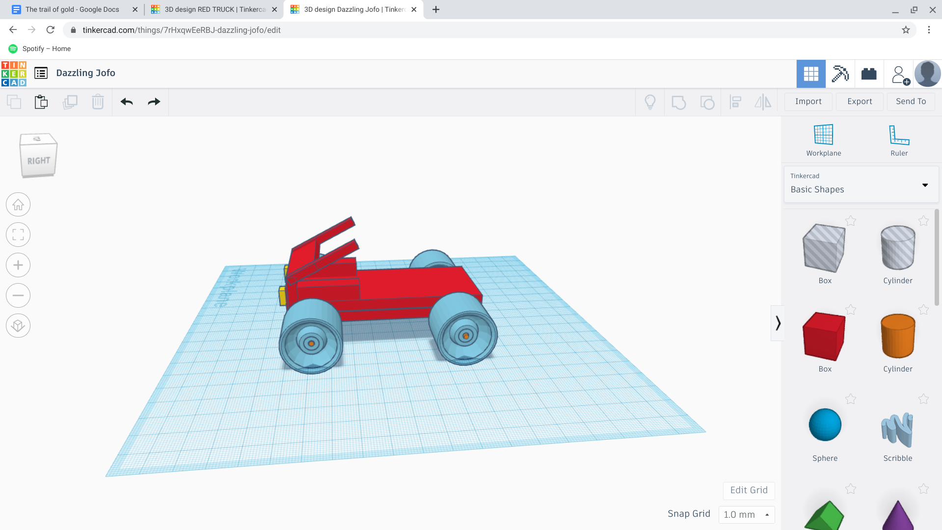Viewport: 942px width, 530px height.
Task: Click the RIGHT face of view cube
Action: [x=38, y=161]
